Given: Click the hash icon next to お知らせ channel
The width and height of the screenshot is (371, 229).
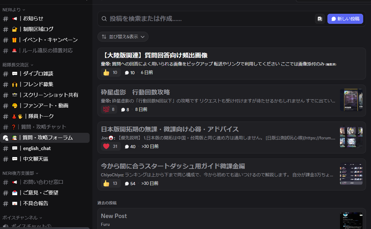Looking at the screenshot, I should 6,18.
